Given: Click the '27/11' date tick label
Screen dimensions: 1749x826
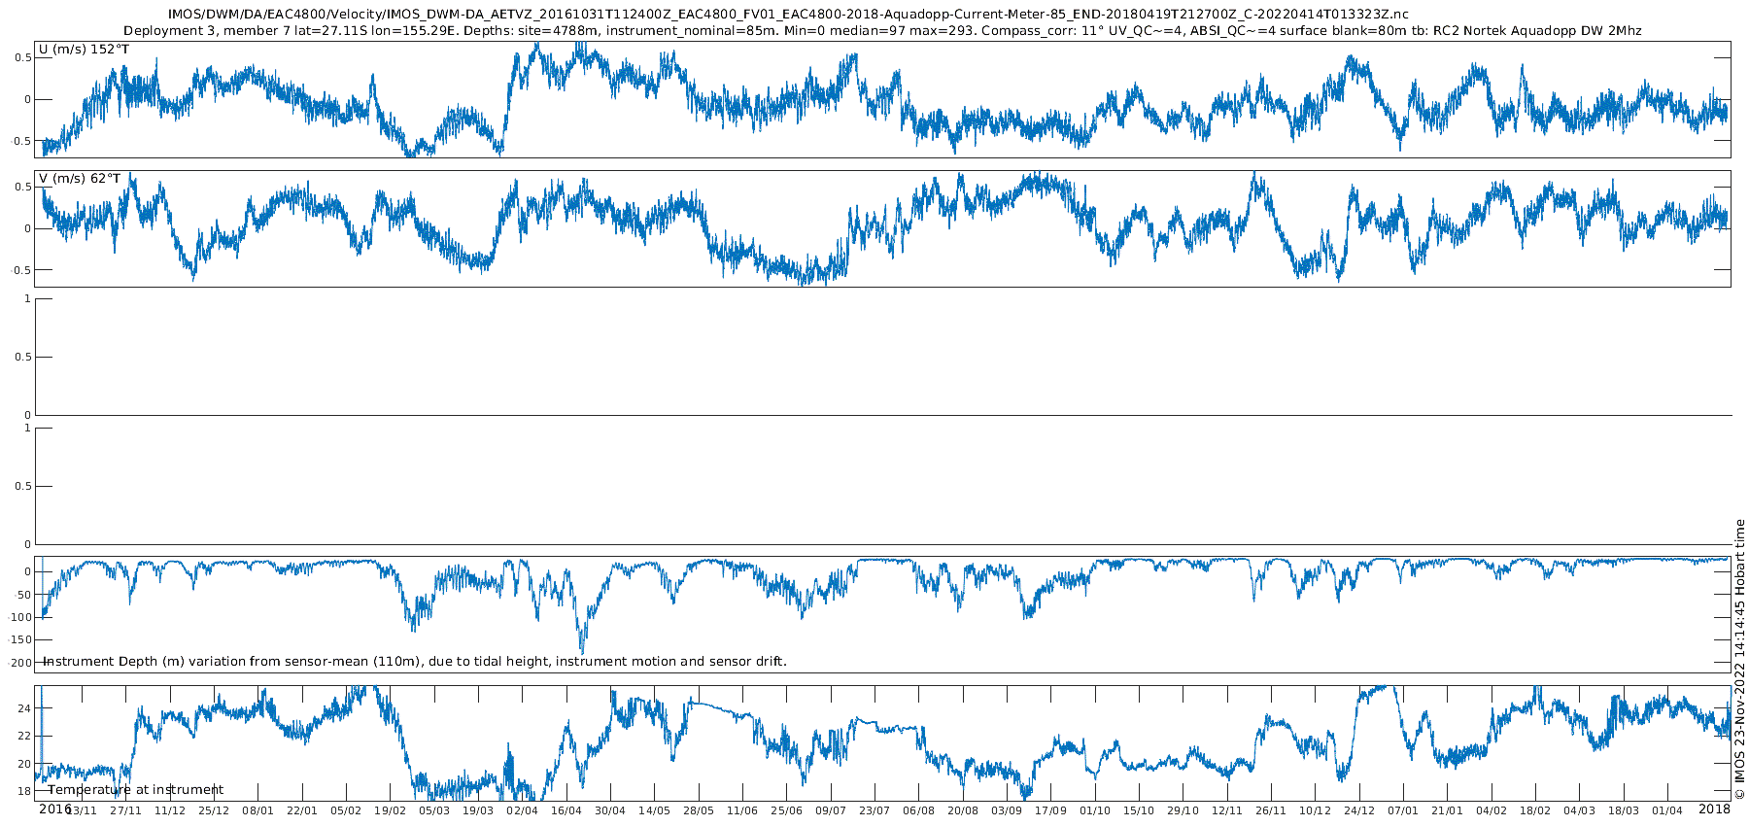Looking at the screenshot, I should (125, 810).
